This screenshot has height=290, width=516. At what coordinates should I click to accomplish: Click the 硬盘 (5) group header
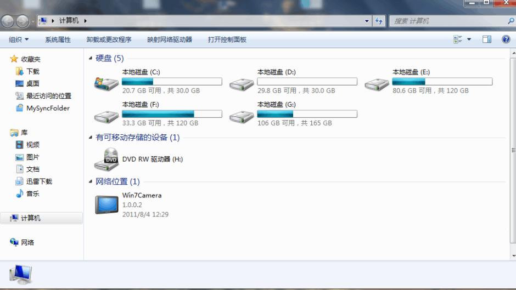point(110,58)
